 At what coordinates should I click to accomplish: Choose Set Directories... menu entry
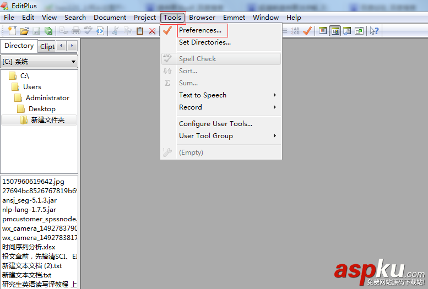tap(221, 42)
